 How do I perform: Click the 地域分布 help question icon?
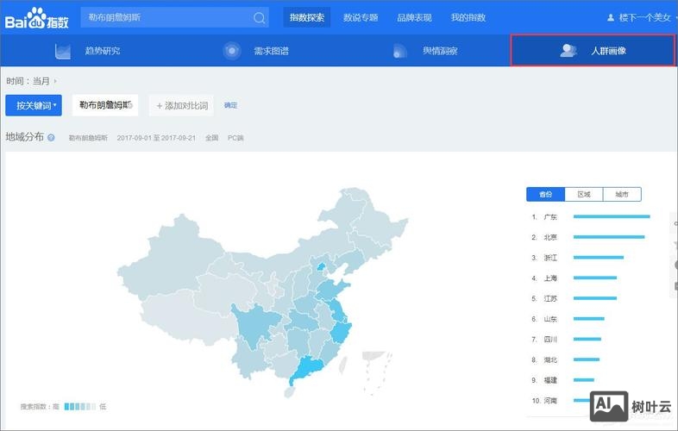point(51,137)
